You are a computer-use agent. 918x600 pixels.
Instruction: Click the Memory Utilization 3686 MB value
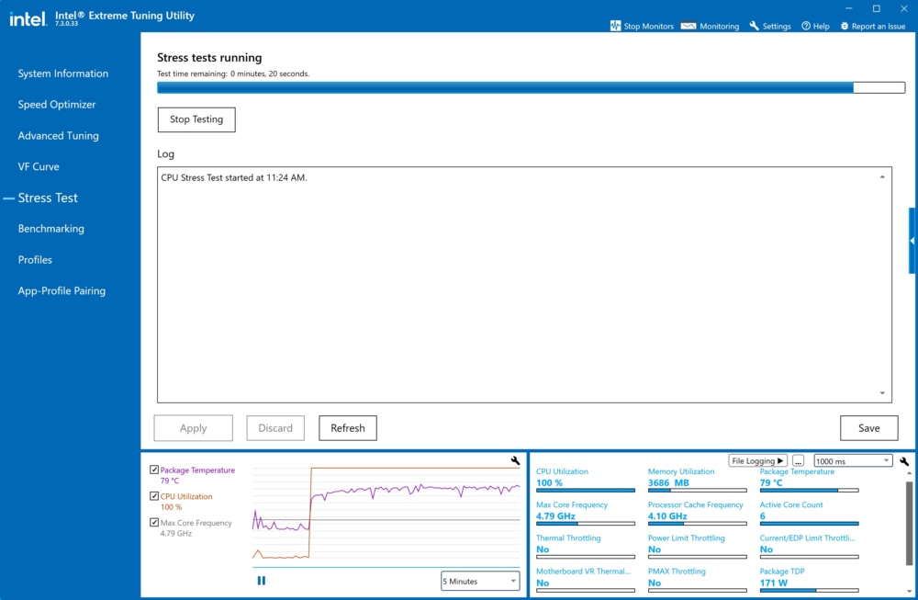(x=668, y=482)
